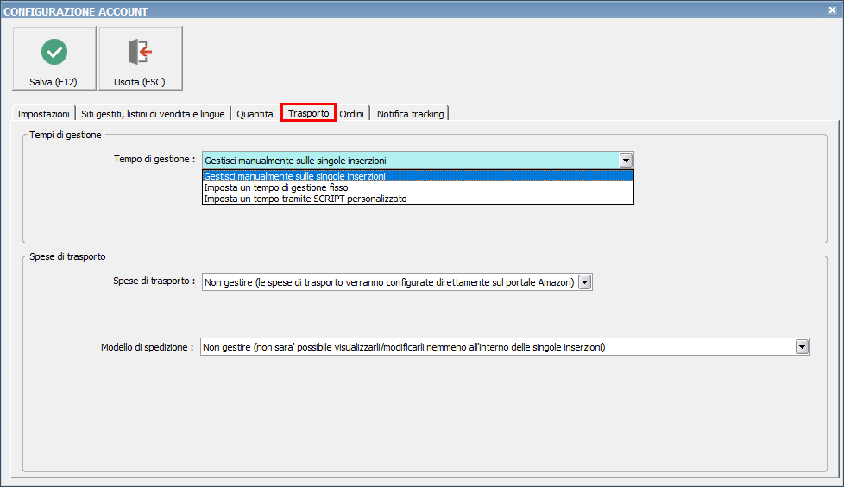Expand the Spese di trasporto dropdown arrow
This screenshot has width=844, height=487.
(584, 281)
